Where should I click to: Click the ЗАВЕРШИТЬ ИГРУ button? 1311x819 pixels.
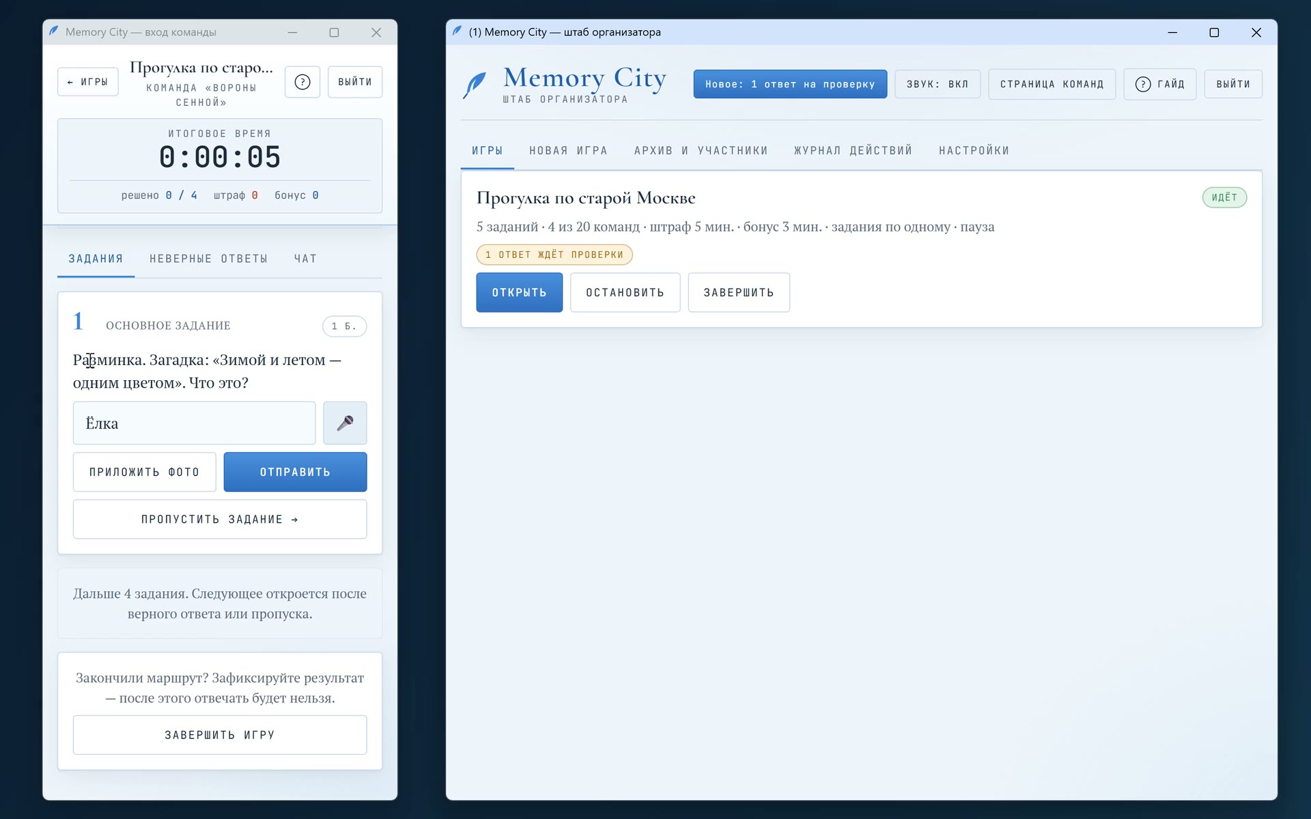pyautogui.click(x=220, y=735)
